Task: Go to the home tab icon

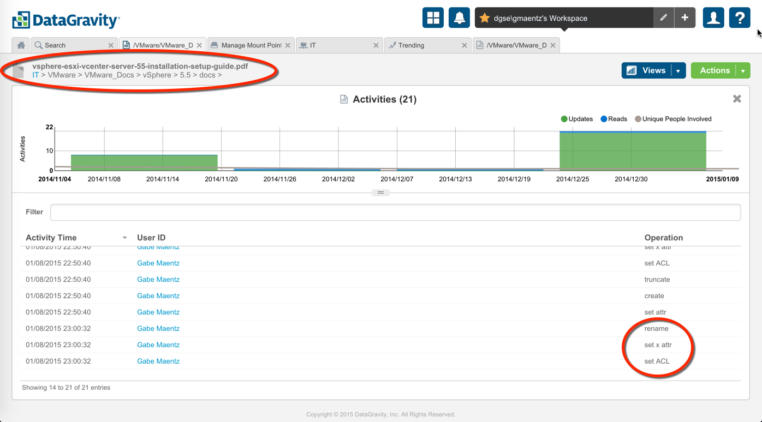Action: coord(21,45)
